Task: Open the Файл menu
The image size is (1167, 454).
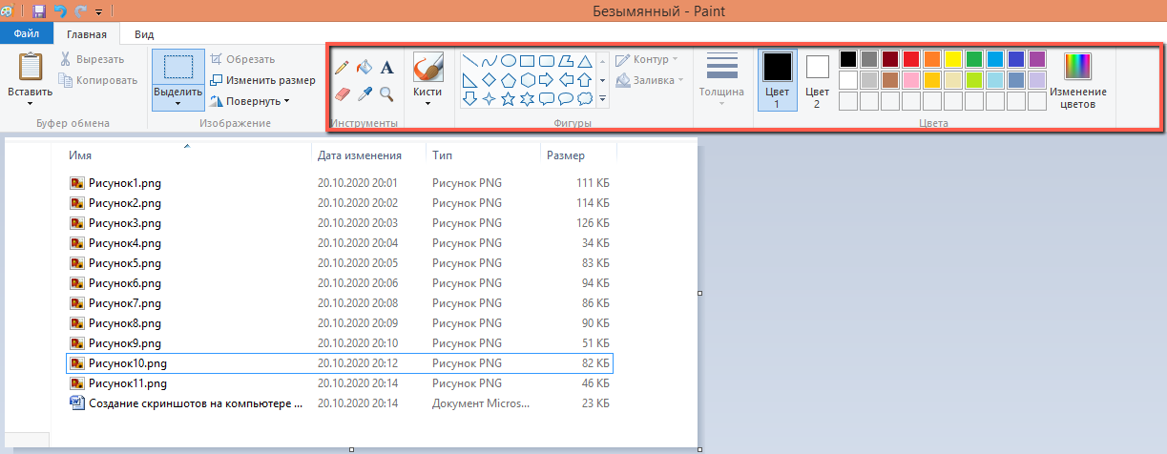Action: click(26, 34)
